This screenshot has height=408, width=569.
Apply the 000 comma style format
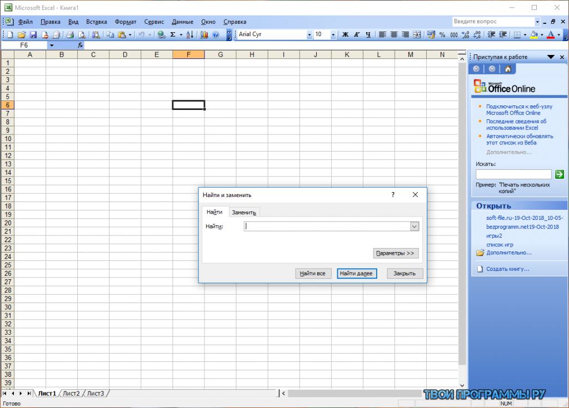[453, 35]
